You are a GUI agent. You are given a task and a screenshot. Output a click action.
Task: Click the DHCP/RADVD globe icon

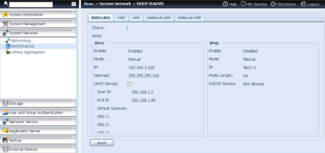pos(8,46)
